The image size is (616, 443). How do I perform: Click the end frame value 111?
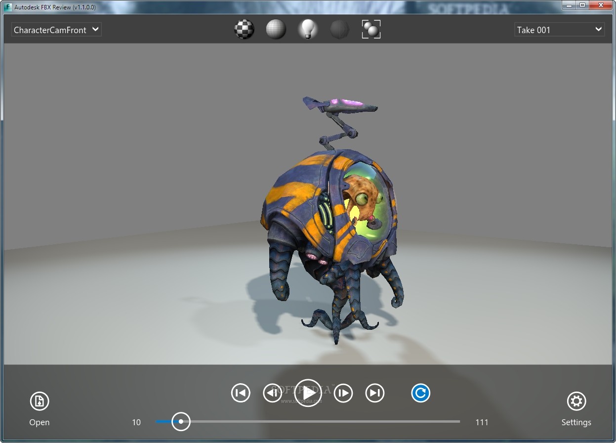[x=482, y=422]
